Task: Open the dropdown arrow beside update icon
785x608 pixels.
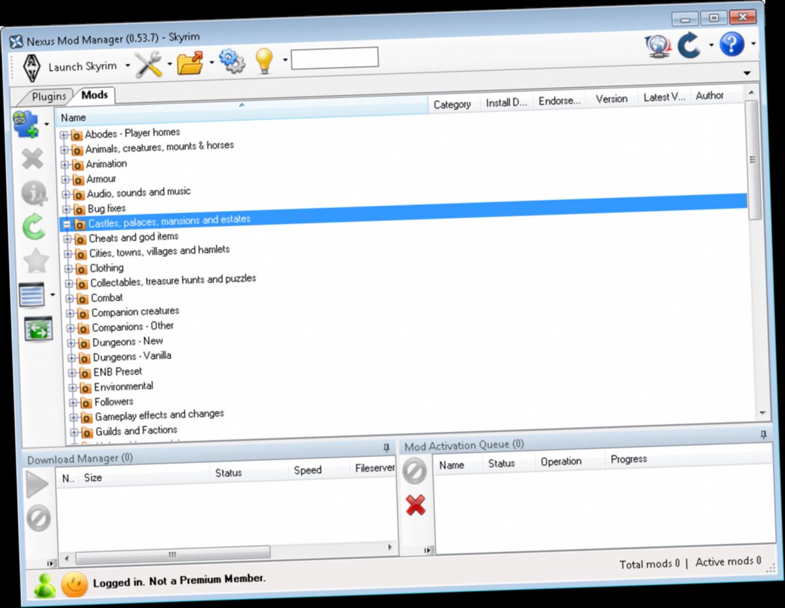Action: pyautogui.click(x=710, y=45)
